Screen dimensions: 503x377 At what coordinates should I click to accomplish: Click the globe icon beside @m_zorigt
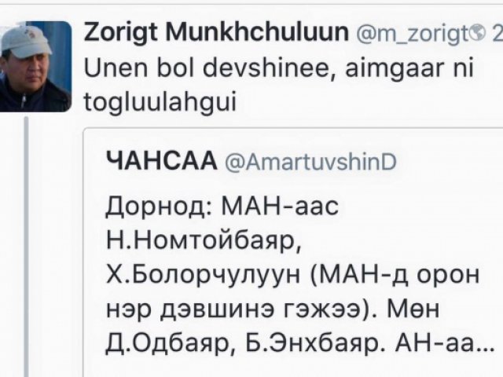pos(479,32)
